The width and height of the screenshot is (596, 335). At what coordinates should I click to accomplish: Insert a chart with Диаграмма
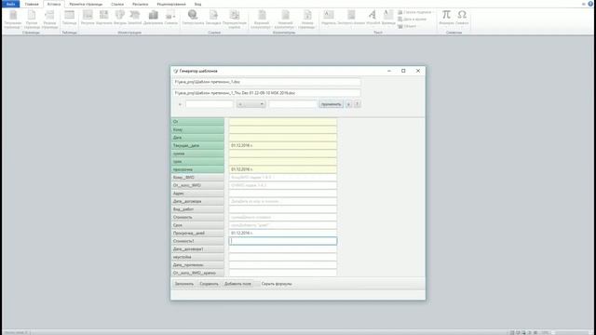click(153, 18)
